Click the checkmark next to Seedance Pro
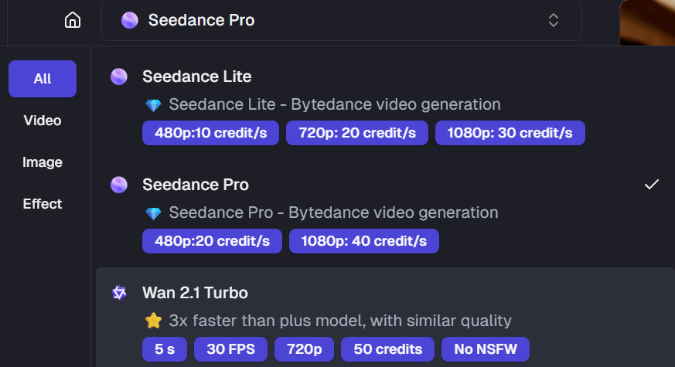 coord(651,185)
